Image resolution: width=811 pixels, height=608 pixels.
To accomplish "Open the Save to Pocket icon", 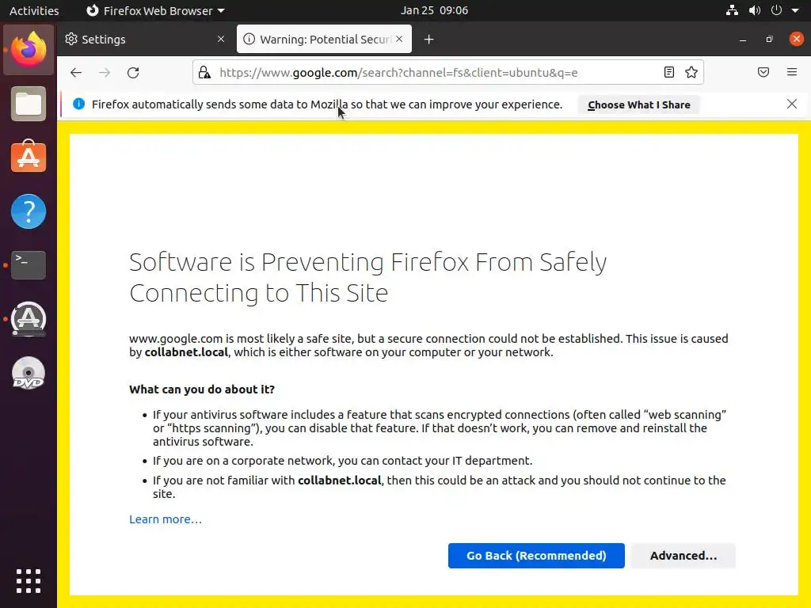I will (763, 73).
